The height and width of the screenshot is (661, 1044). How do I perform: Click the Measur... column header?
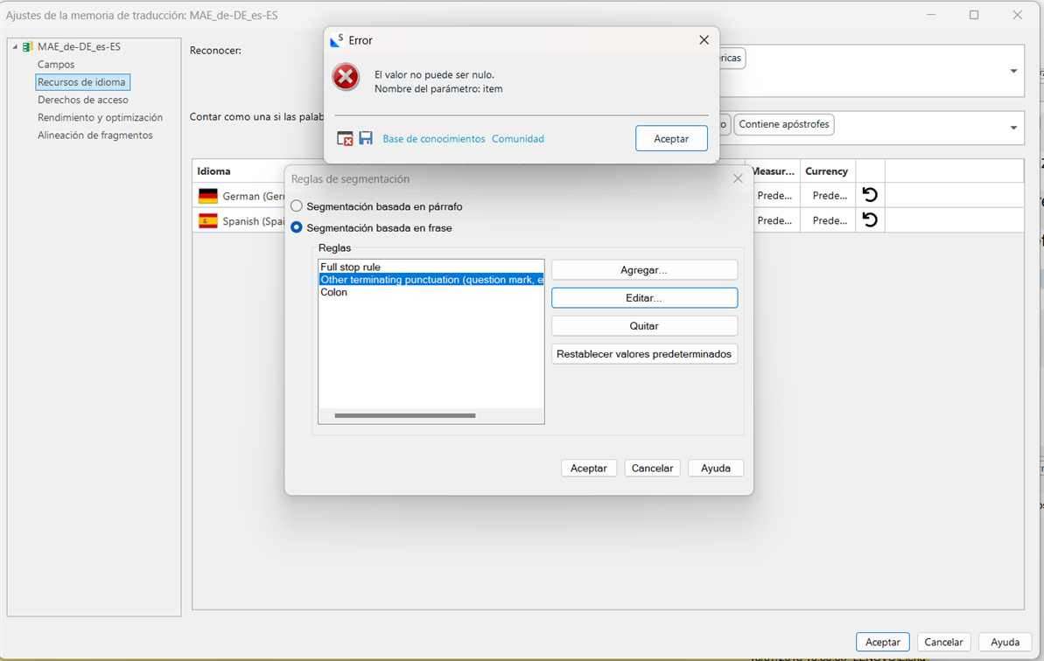[773, 170]
